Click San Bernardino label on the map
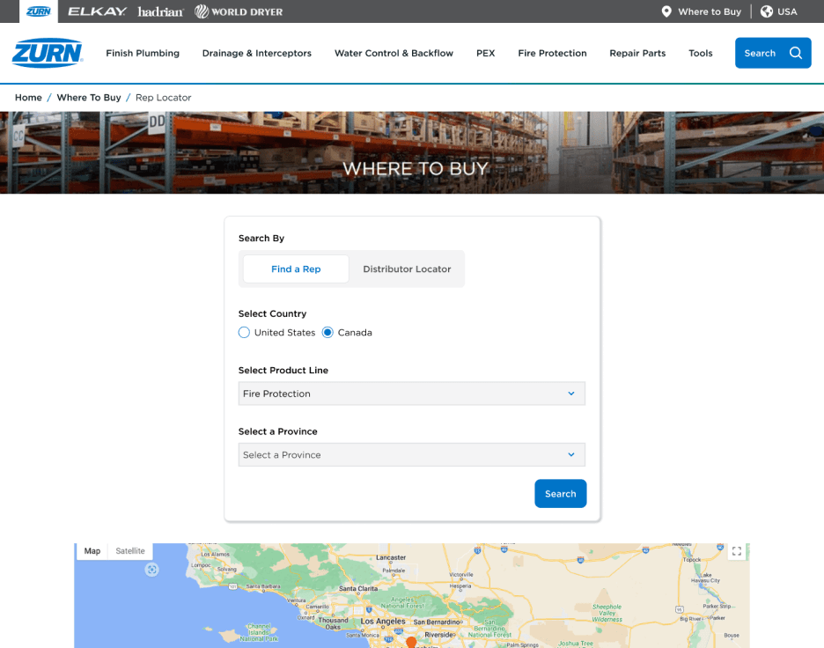The width and height of the screenshot is (824, 648). [437, 622]
